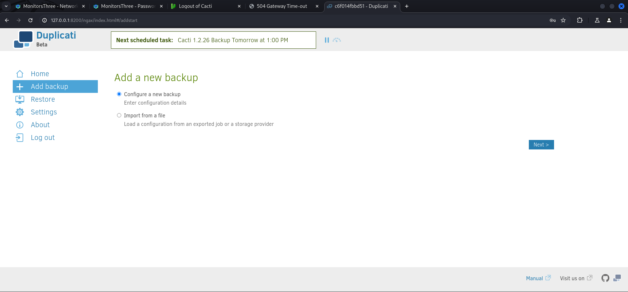Click the About info icon

(x=20, y=125)
